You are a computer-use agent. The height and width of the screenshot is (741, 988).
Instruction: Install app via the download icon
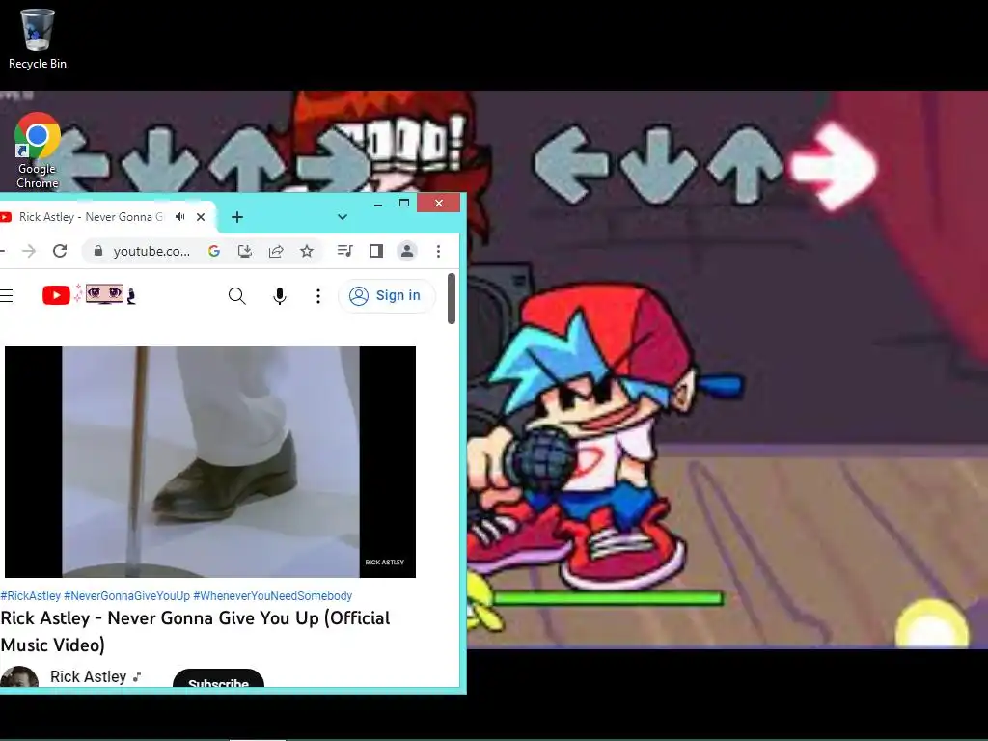point(244,251)
